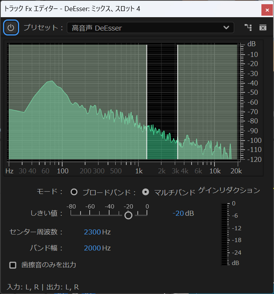Open the プリセット dropdown showing 高音声 DeEsser

145,27
